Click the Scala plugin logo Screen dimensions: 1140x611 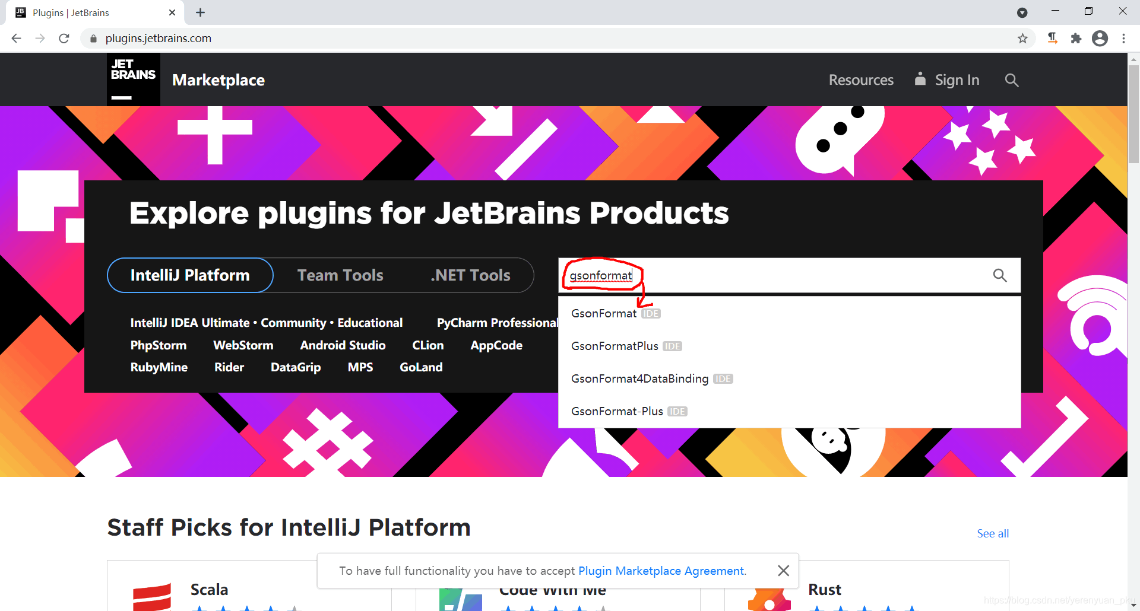tap(152, 596)
